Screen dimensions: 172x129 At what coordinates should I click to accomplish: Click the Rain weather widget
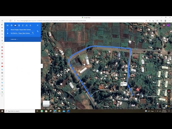coord(149,111)
